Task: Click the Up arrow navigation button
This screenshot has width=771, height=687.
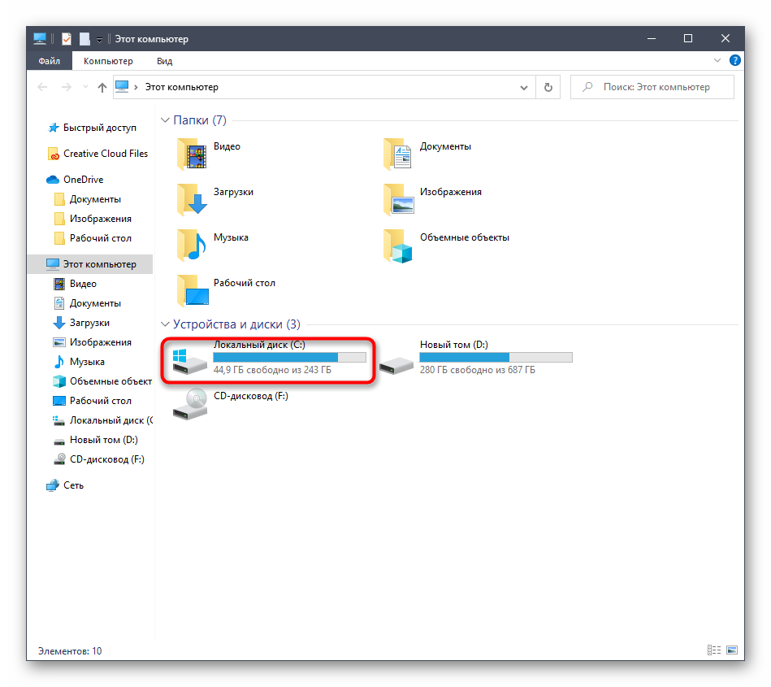Action: coord(102,87)
